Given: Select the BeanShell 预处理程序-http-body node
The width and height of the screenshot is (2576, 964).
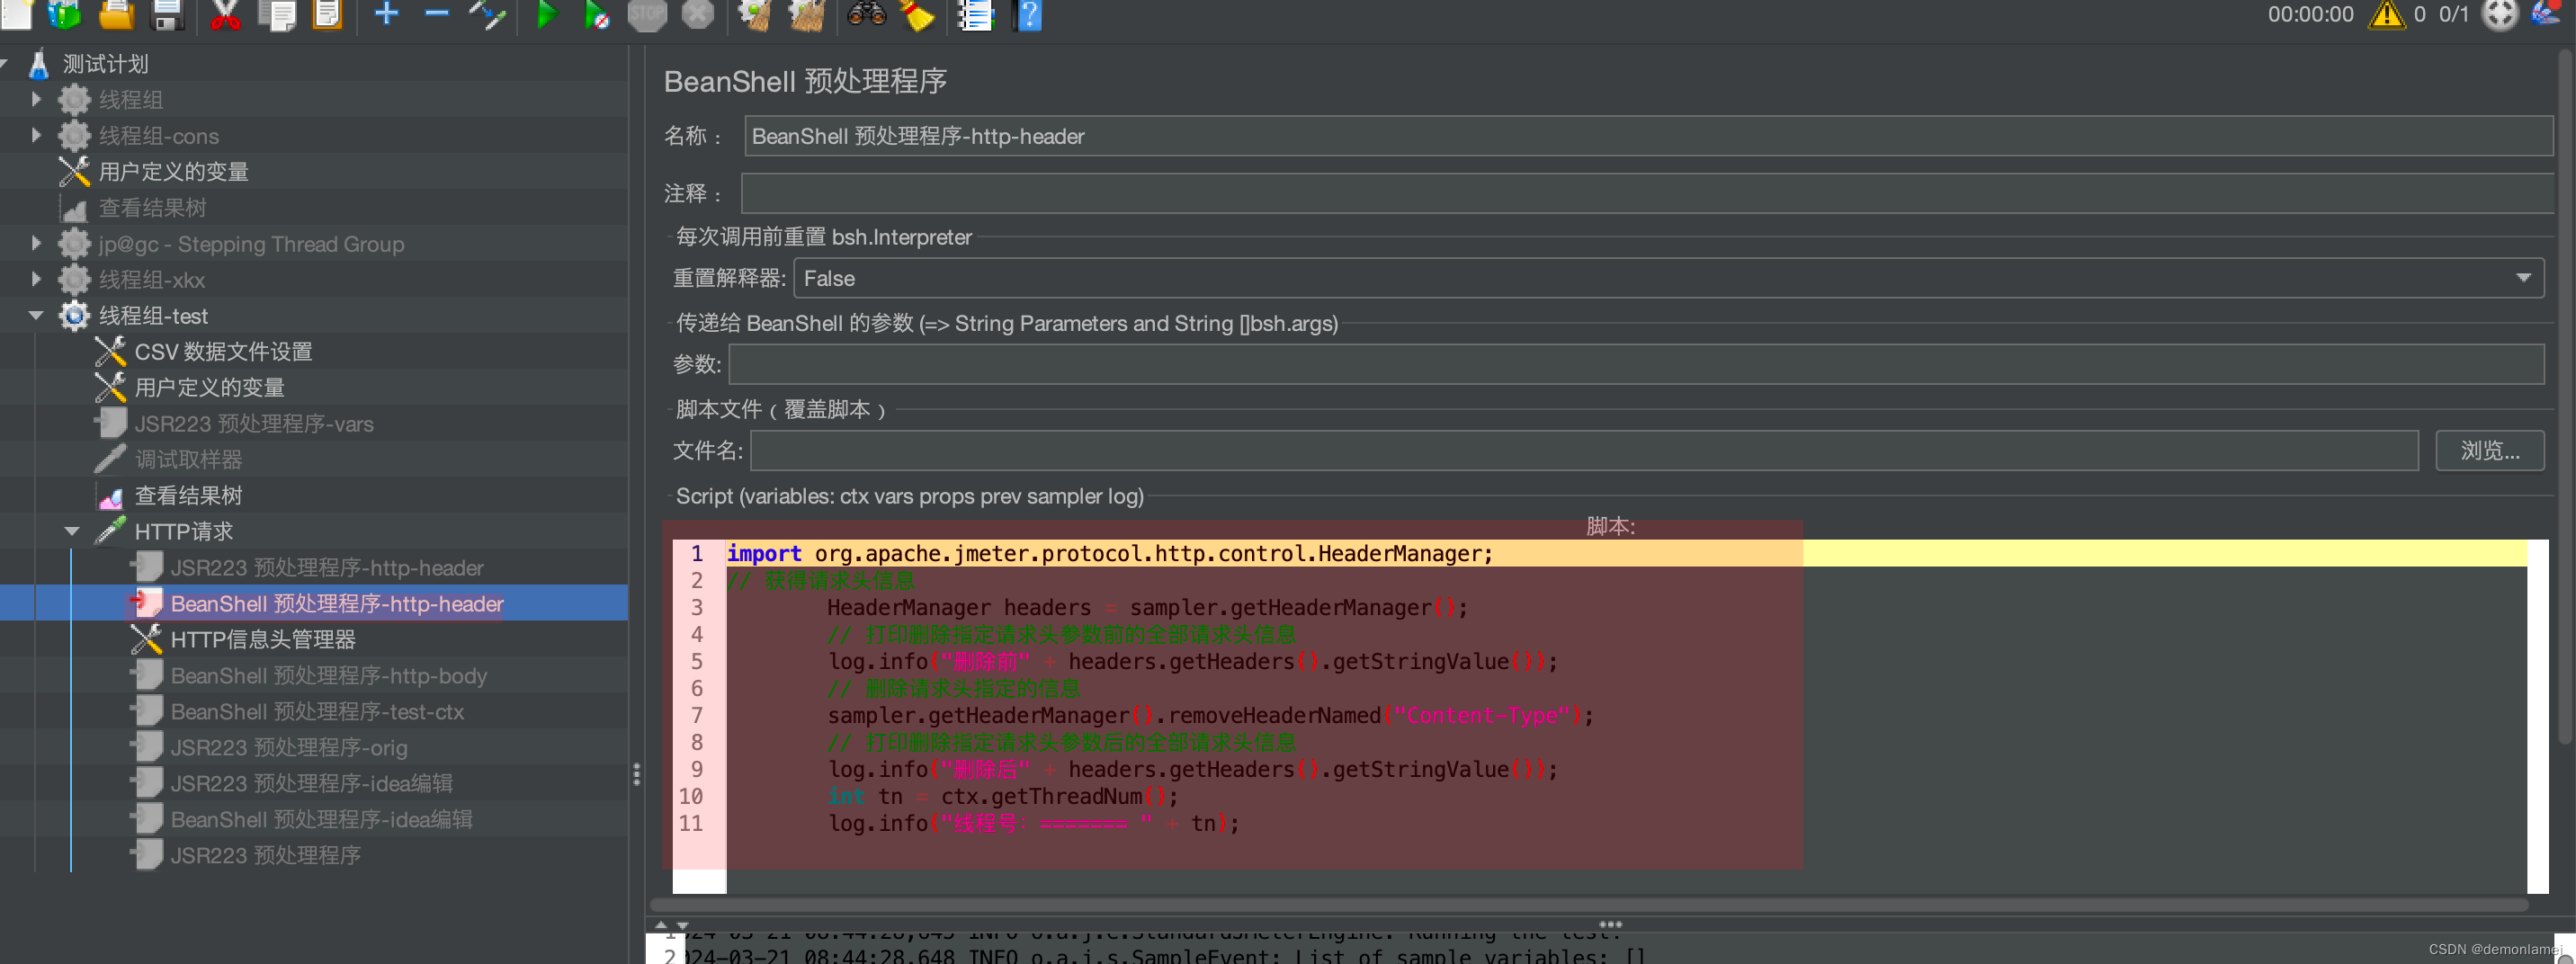Looking at the screenshot, I should (x=327, y=675).
